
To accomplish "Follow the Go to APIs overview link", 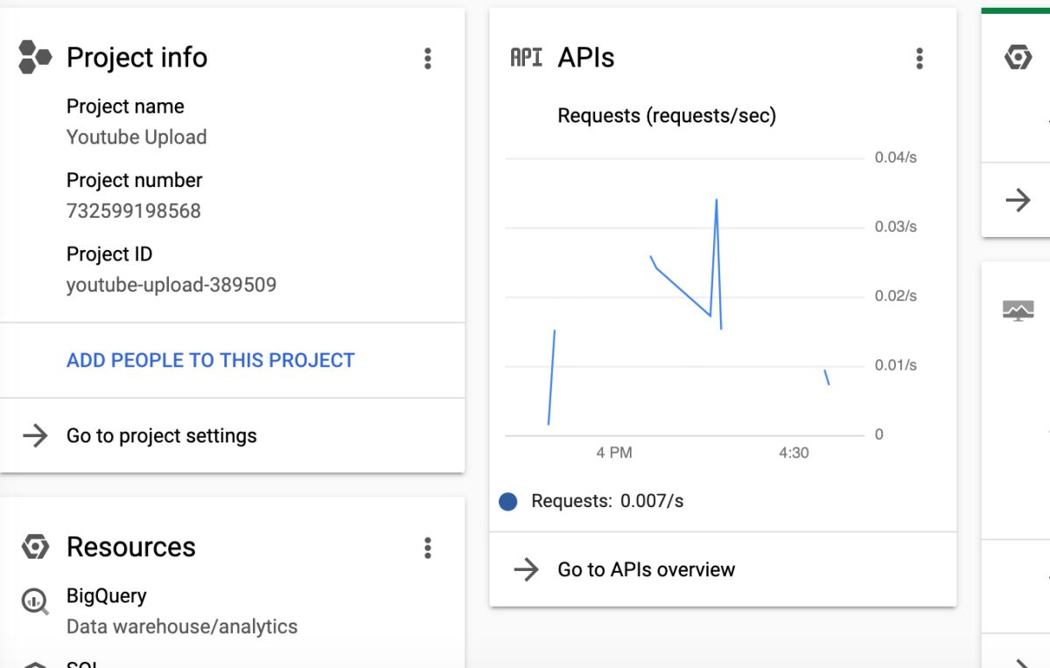I will pos(646,570).
